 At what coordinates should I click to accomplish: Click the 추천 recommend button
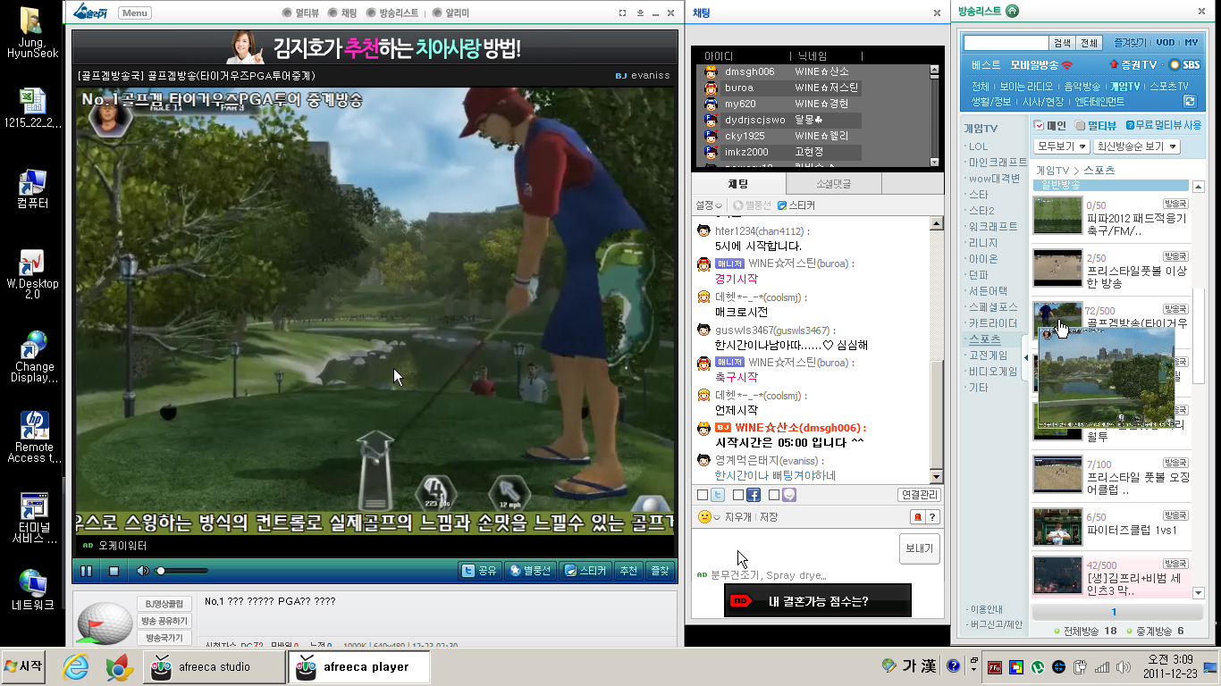pyautogui.click(x=629, y=571)
